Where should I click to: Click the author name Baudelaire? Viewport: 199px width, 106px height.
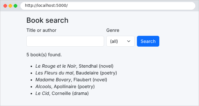87,73
